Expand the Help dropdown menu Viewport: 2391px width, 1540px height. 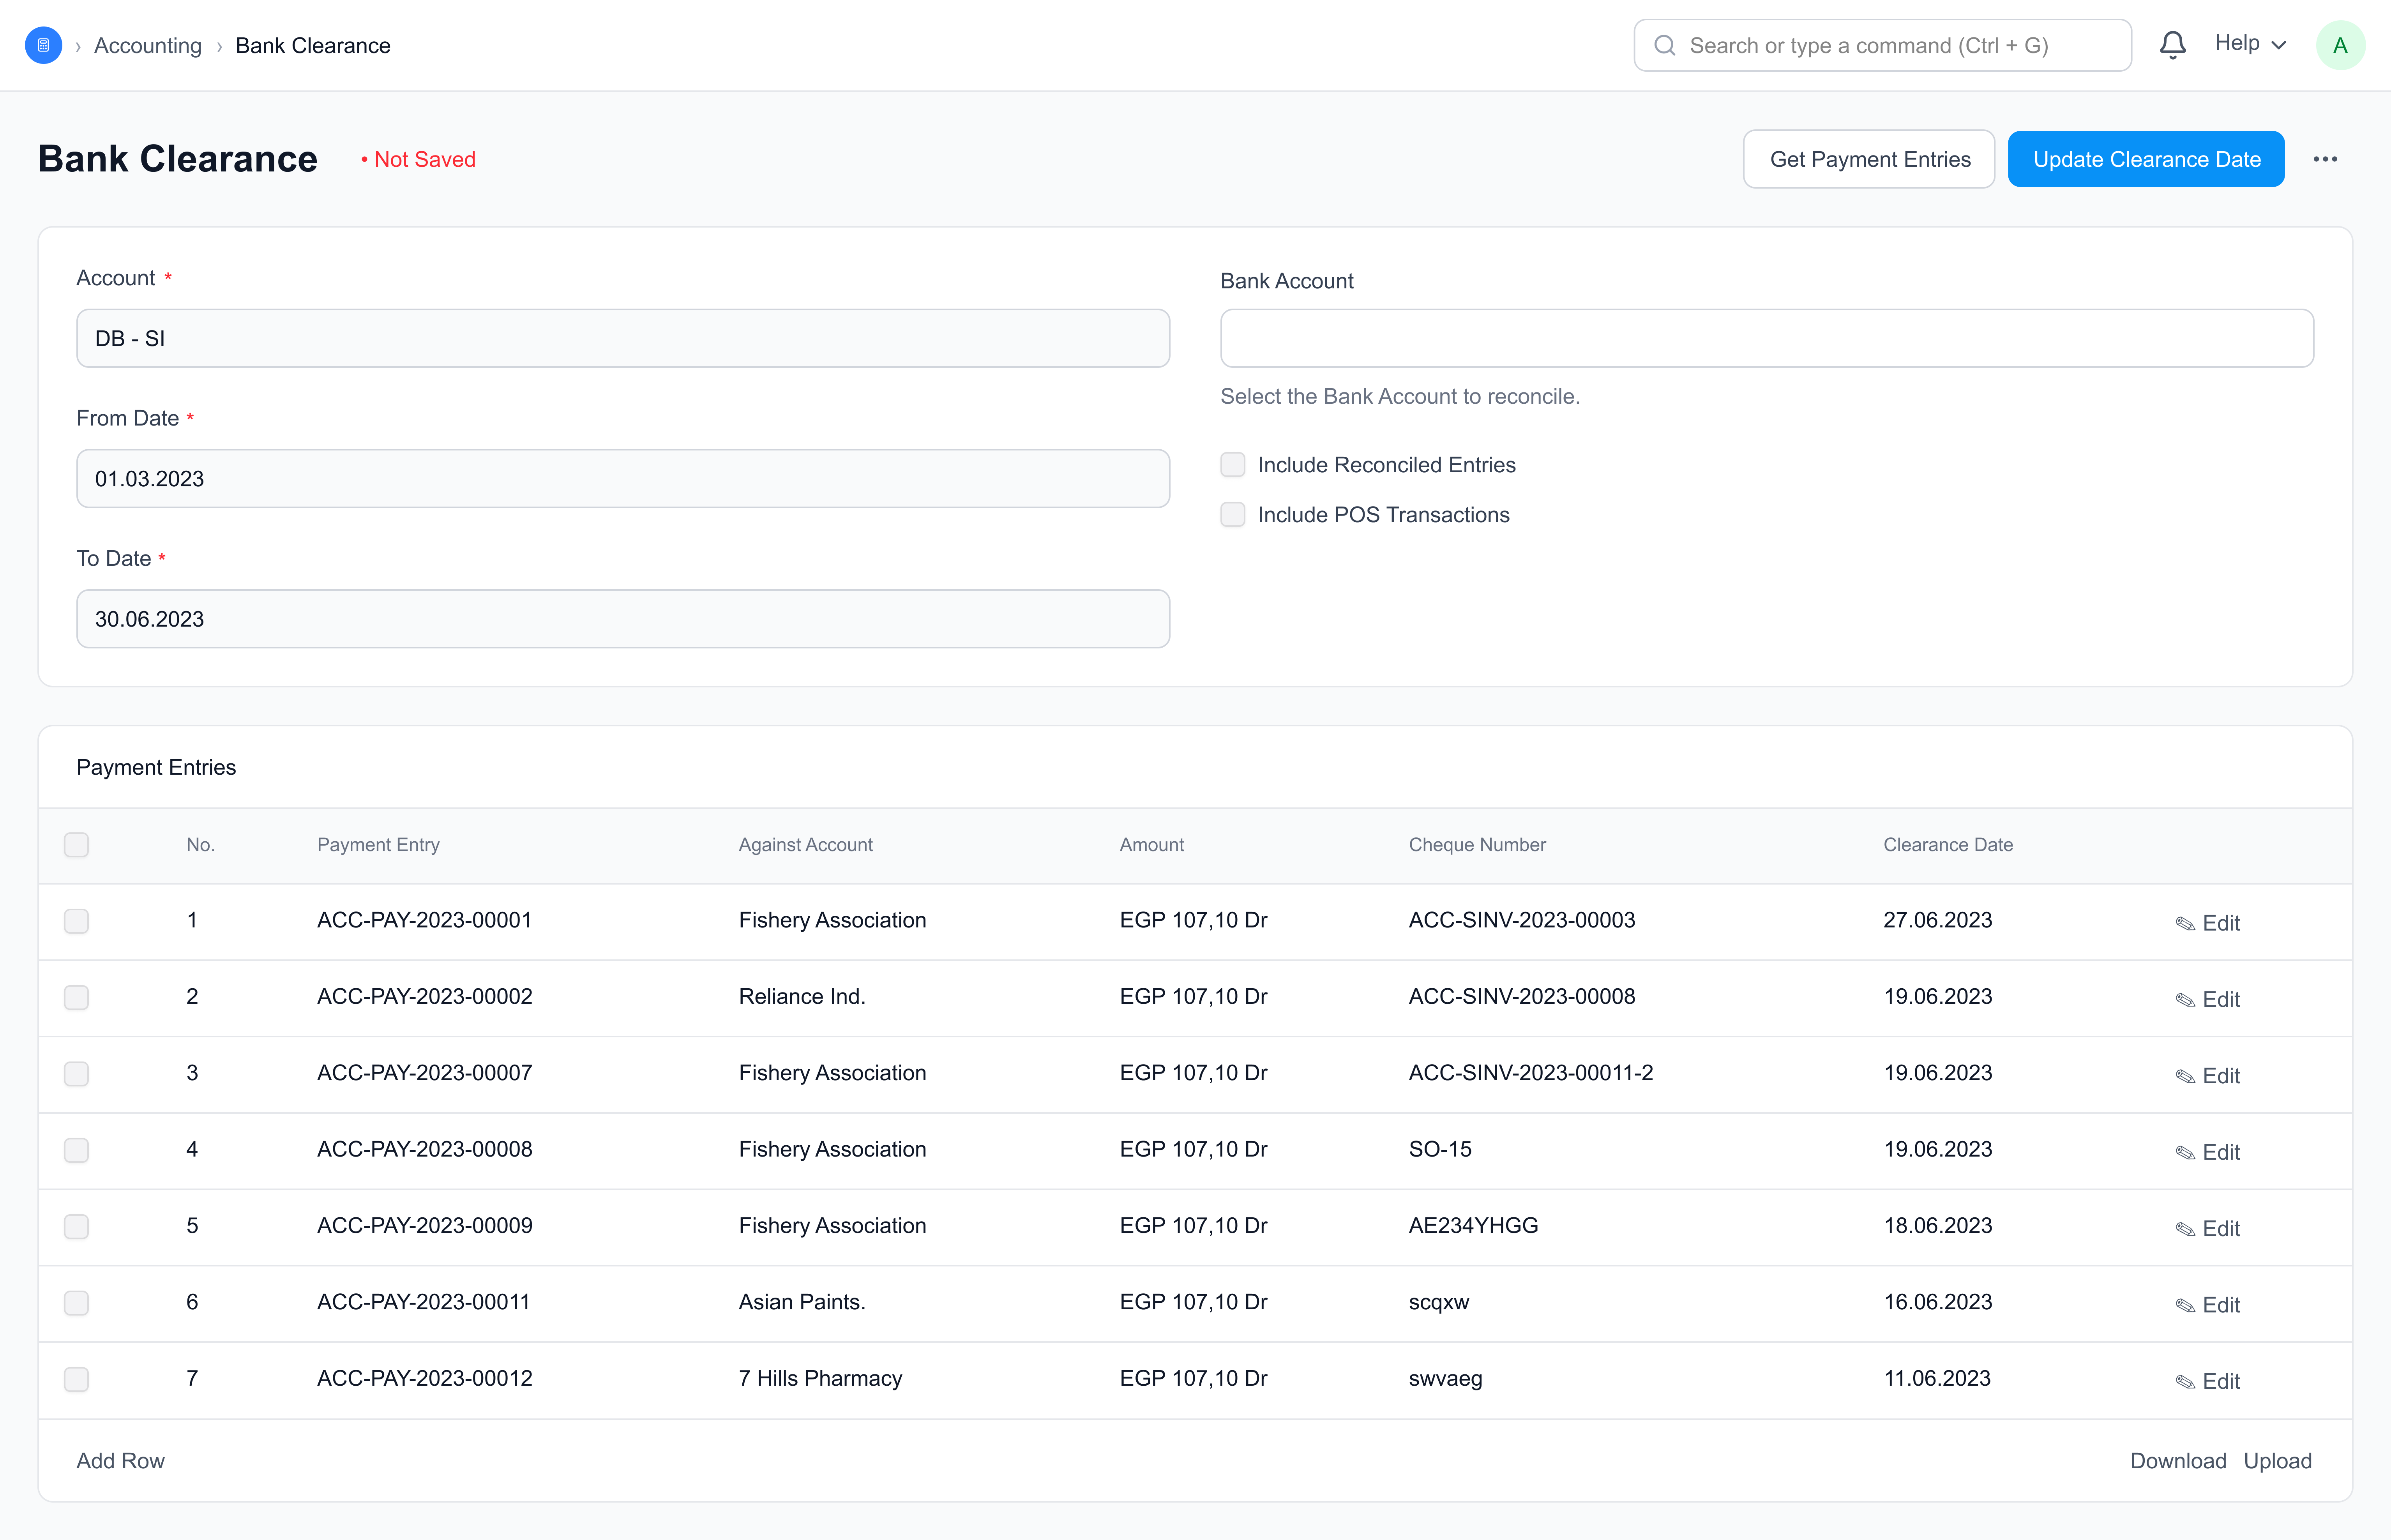coord(2250,44)
